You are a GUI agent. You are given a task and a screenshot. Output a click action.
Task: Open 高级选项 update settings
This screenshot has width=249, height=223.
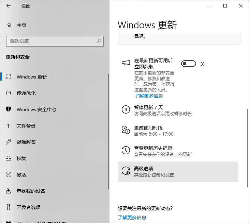coord(177,172)
